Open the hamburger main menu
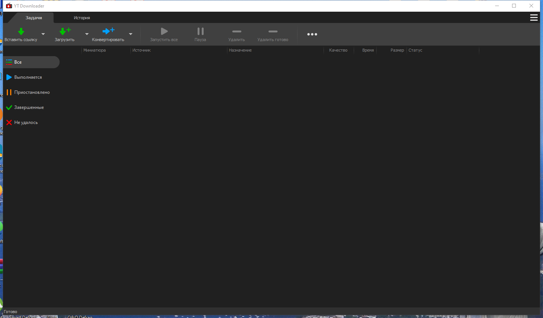Image resolution: width=543 pixels, height=318 pixels. [534, 18]
